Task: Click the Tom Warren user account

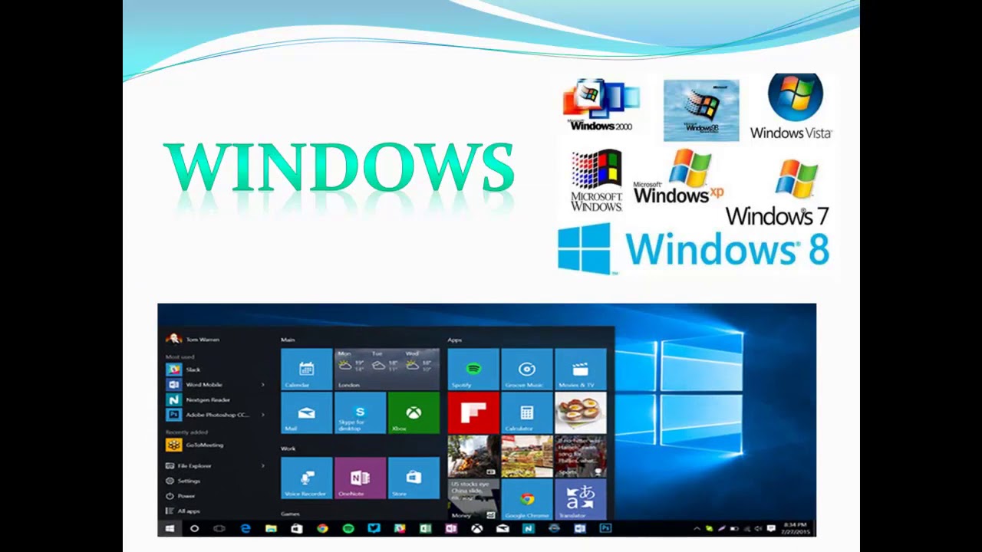Action: point(193,339)
